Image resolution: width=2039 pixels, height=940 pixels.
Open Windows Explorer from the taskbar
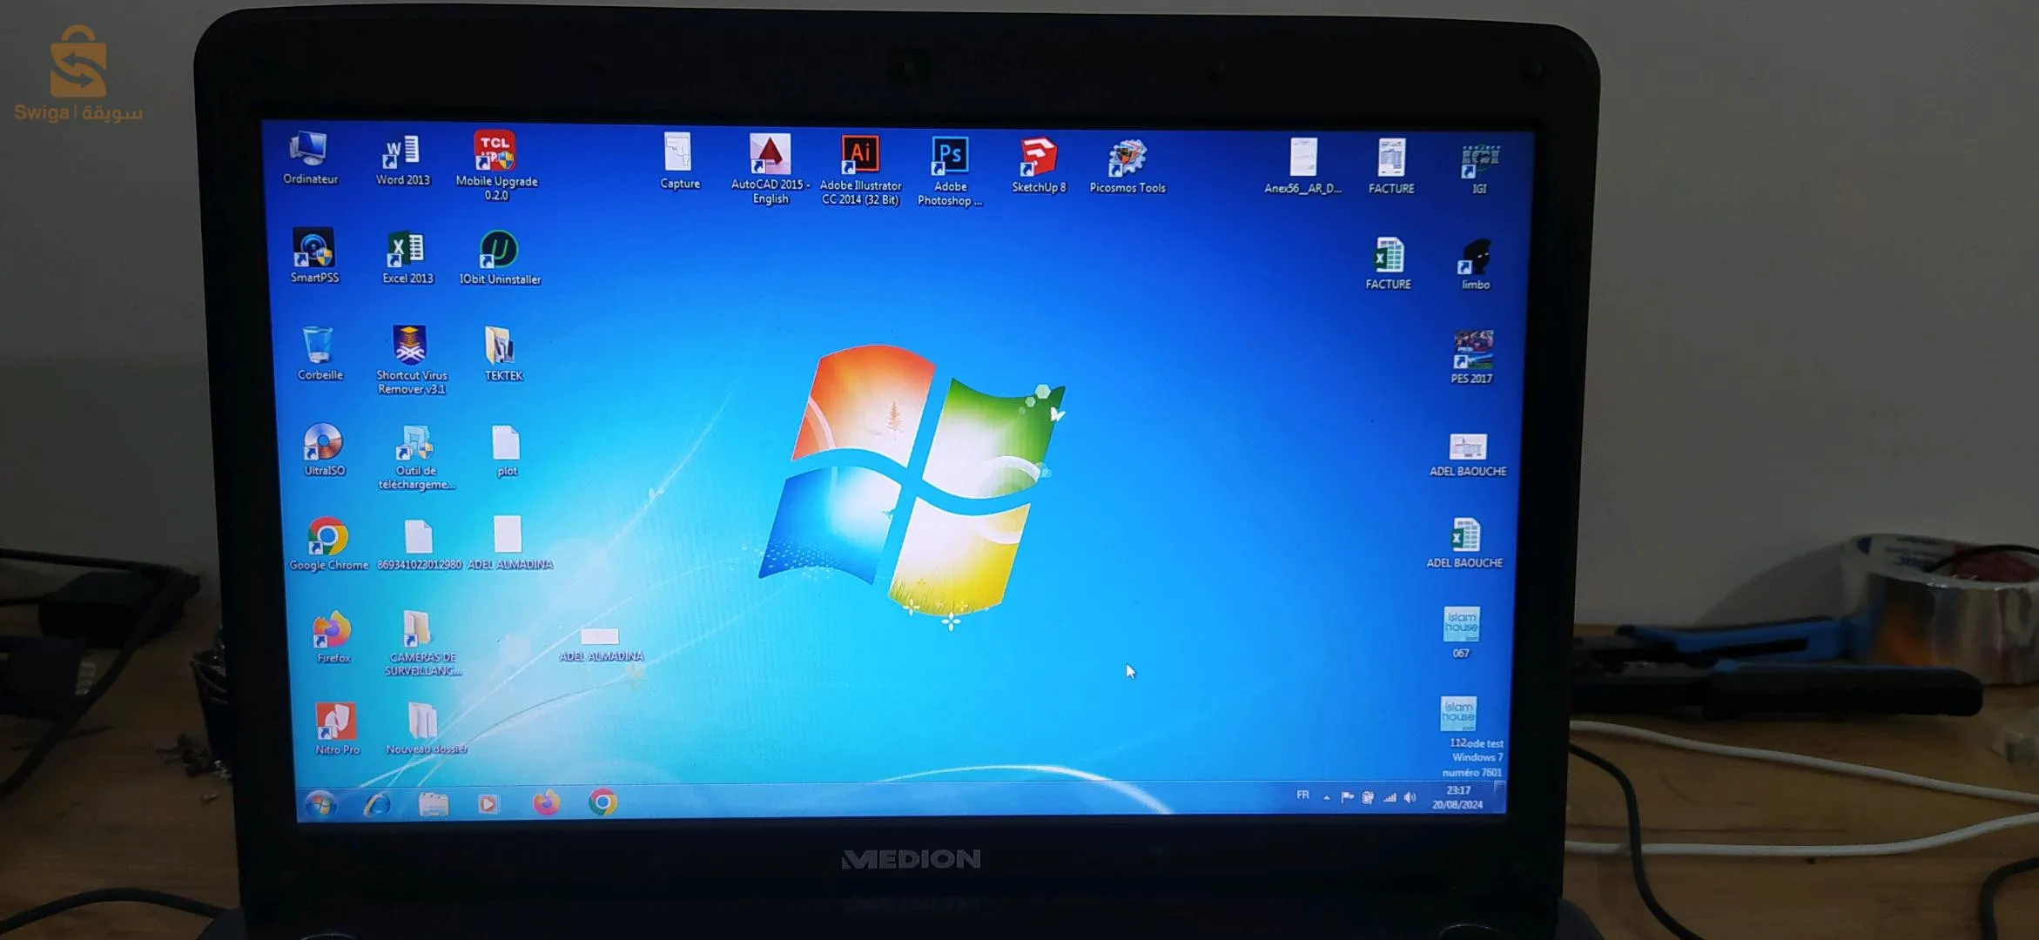433,803
